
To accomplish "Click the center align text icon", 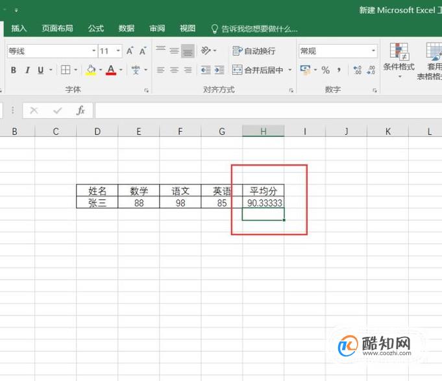I will coord(174,70).
